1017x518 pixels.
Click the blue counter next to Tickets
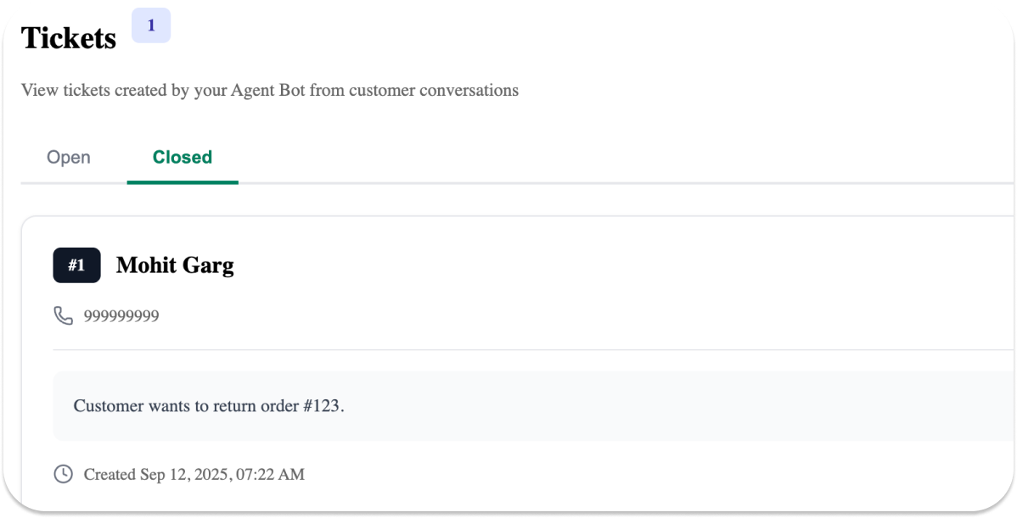point(150,25)
